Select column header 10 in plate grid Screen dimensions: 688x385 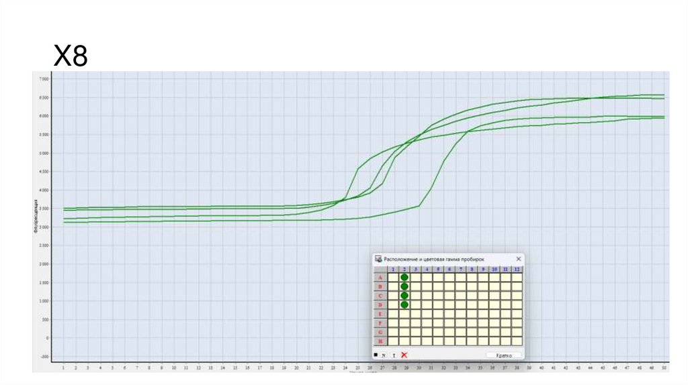(494, 269)
